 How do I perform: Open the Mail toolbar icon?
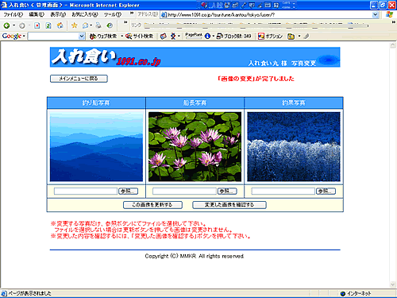[x=86, y=25]
